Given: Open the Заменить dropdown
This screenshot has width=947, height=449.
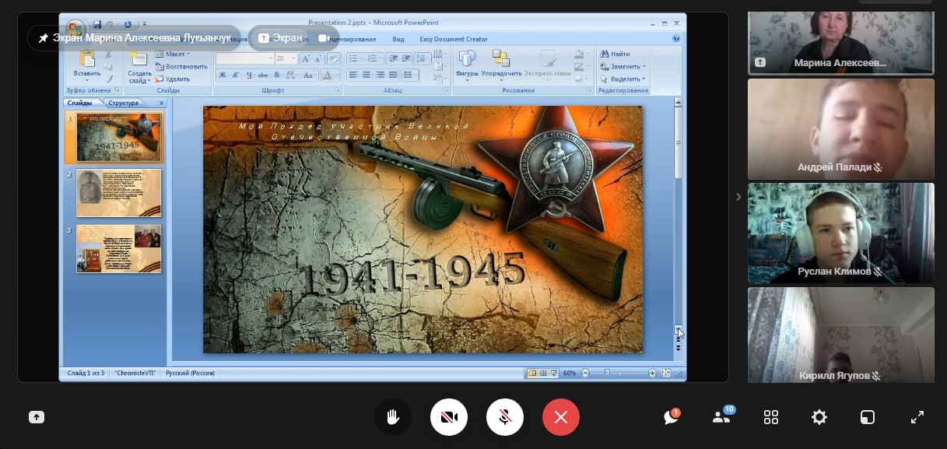Looking at the screenshot, I should [x=623, y=67].
